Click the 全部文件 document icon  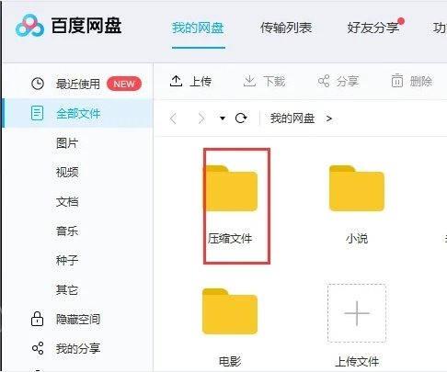click(x=37, y=113)
